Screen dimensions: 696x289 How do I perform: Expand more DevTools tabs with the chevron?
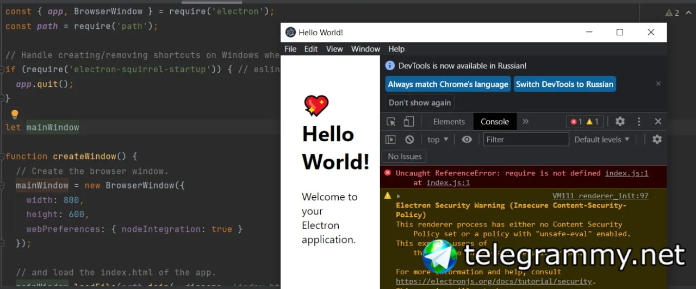click(525, 122)
